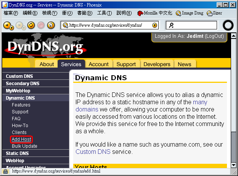Follow the Custom DNS link in the paragraph
The width and height of the screenshot is (238, 176).
[93, 152]
